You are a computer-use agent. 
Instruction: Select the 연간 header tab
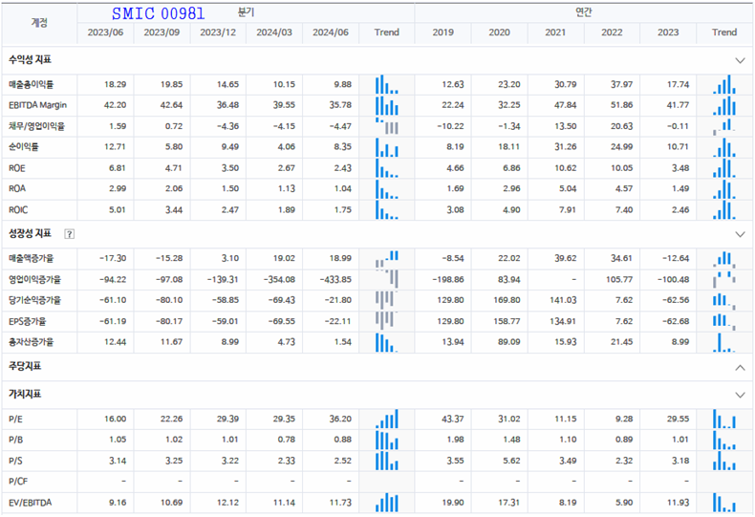(584, 11)
